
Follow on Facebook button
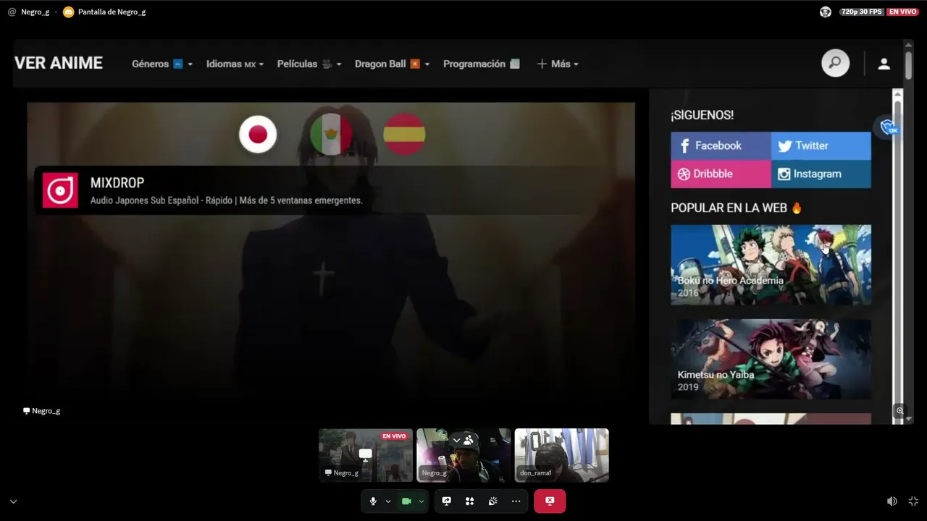click(x=721, y=145)
